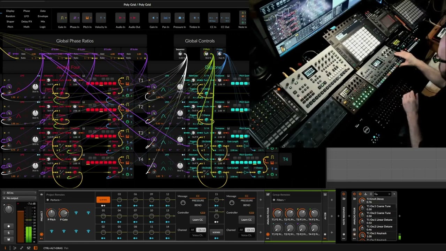Click the Learn CC button beside Ch 15
Viewport: 446px width, 251px height.
coord(246,220)
